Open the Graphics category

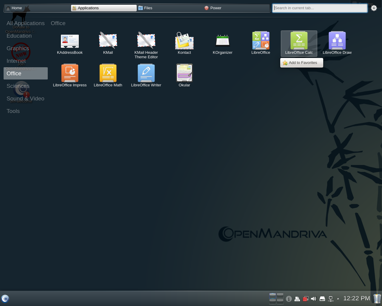(26, 48)
